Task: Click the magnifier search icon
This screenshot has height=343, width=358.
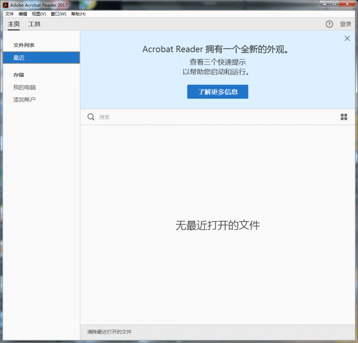Action: coord(91,117)
